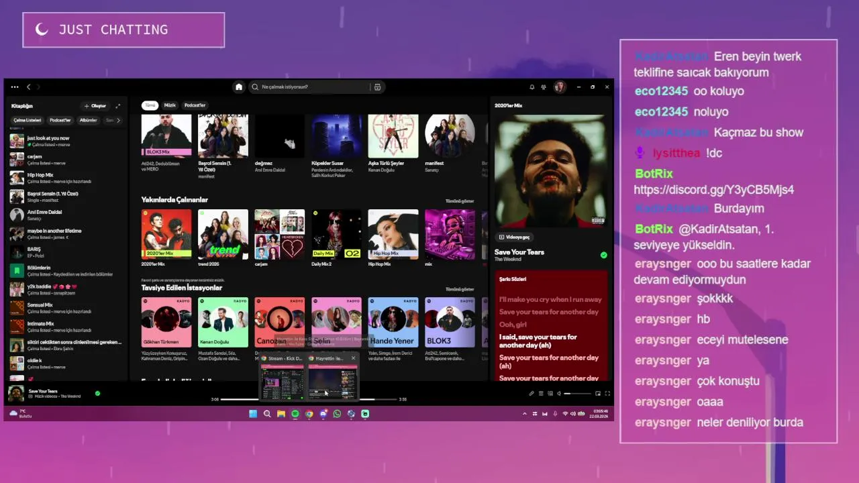Screen dimensions: 859x483
Task: Open the Browse icon in search bar
Action: coord(377,87)
